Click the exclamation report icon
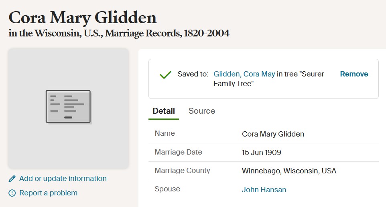386x207 pixels. (12, 193)
